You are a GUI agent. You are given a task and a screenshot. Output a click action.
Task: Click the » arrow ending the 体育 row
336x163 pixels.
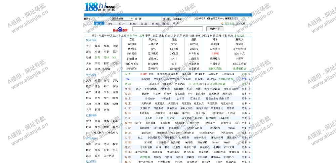[249, 74]
